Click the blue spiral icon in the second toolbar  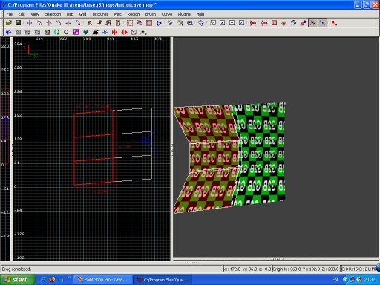(8, 32)
